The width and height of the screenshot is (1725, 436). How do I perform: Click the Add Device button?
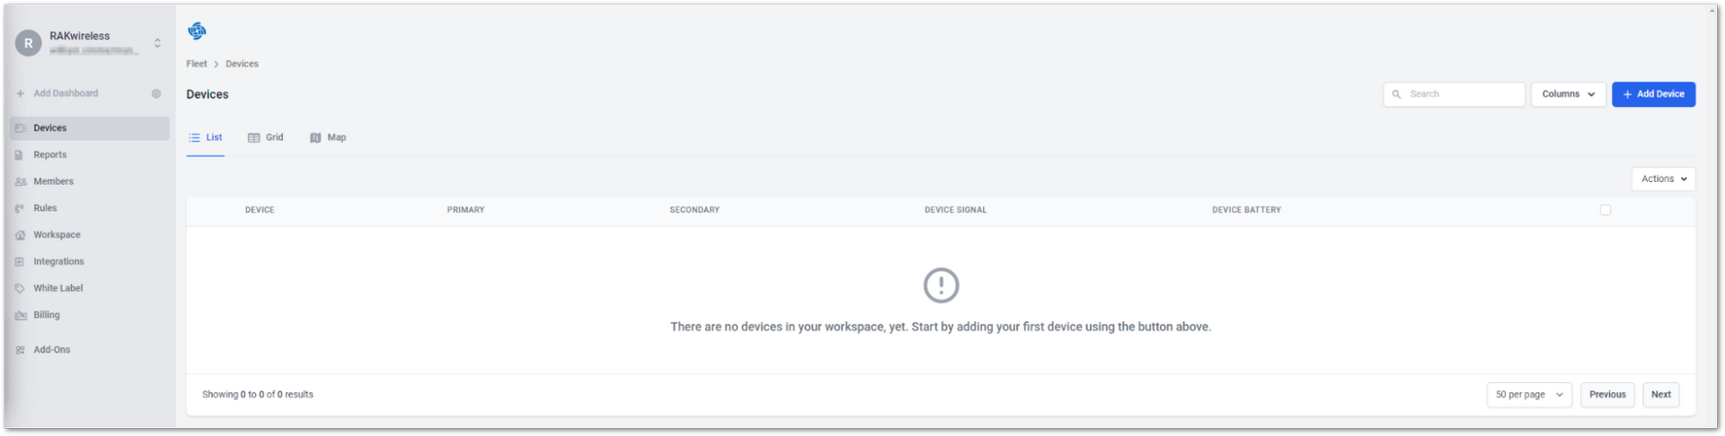coord(1653,94)
